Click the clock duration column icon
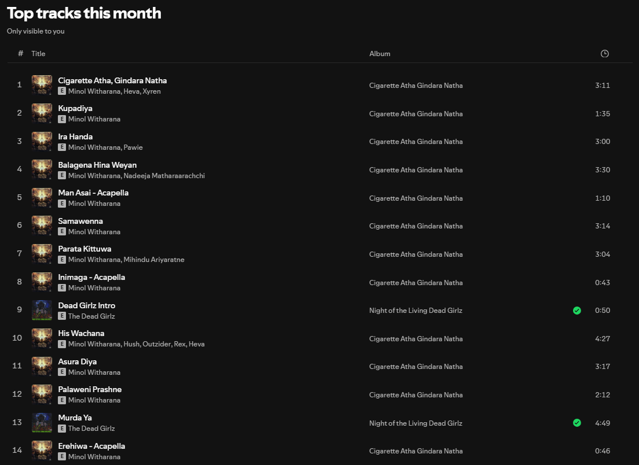 (x=604, y=54)
